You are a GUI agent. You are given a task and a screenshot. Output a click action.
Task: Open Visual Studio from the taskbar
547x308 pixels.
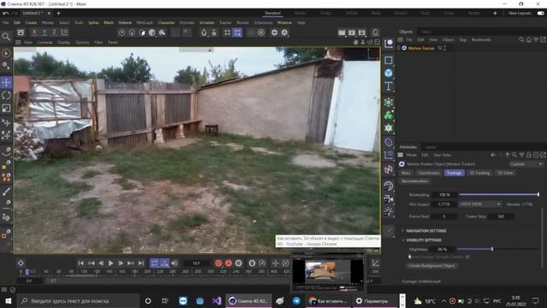(x=216, y=300)
